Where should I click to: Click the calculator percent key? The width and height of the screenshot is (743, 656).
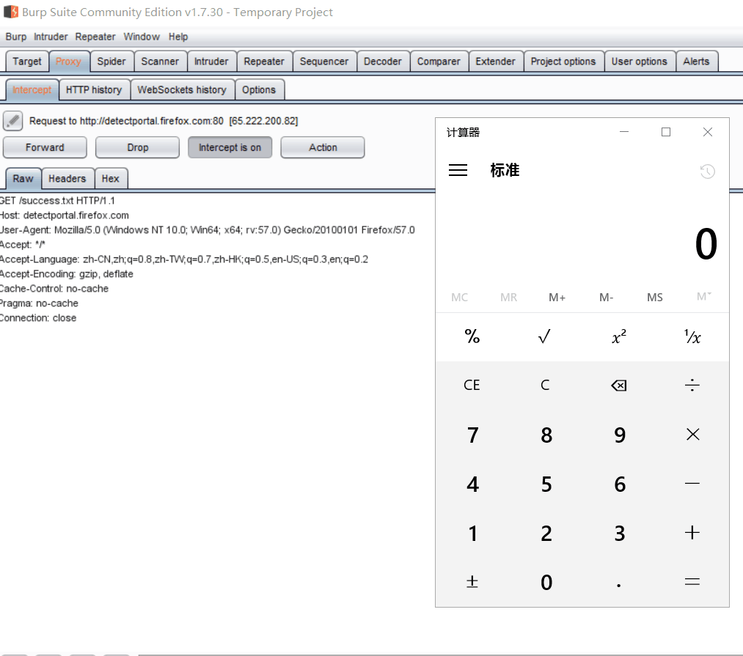click(x=472, y=336)
